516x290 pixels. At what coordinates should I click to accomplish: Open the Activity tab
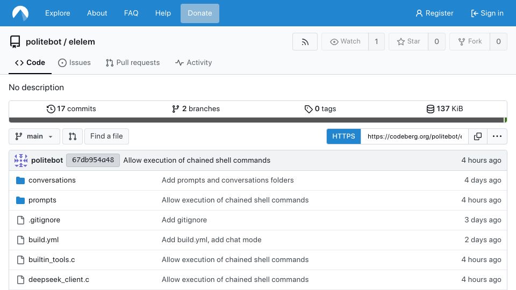coord(193,63)
